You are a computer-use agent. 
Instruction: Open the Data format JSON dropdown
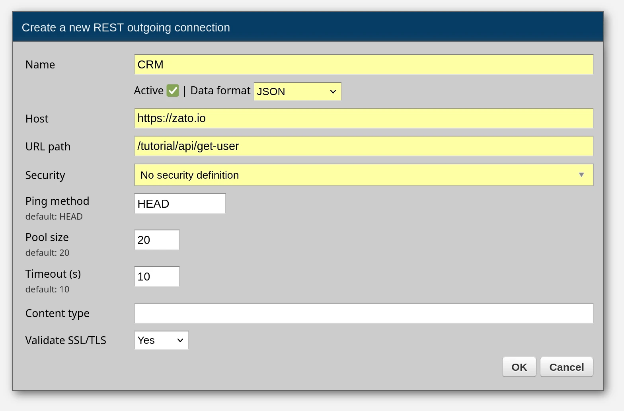coord(297,92)
